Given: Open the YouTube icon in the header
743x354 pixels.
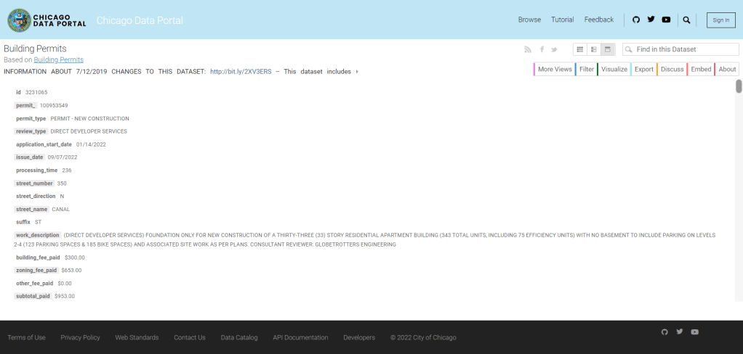Looking at the screenshot, I should click(666, 20).
